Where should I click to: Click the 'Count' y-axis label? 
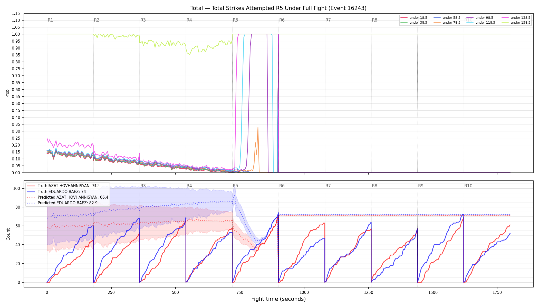[x=8, y=234]
